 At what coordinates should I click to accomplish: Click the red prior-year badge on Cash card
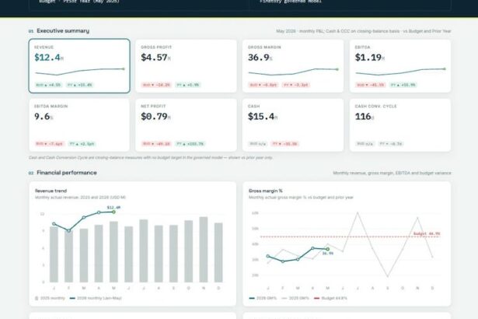click(285, 144)
